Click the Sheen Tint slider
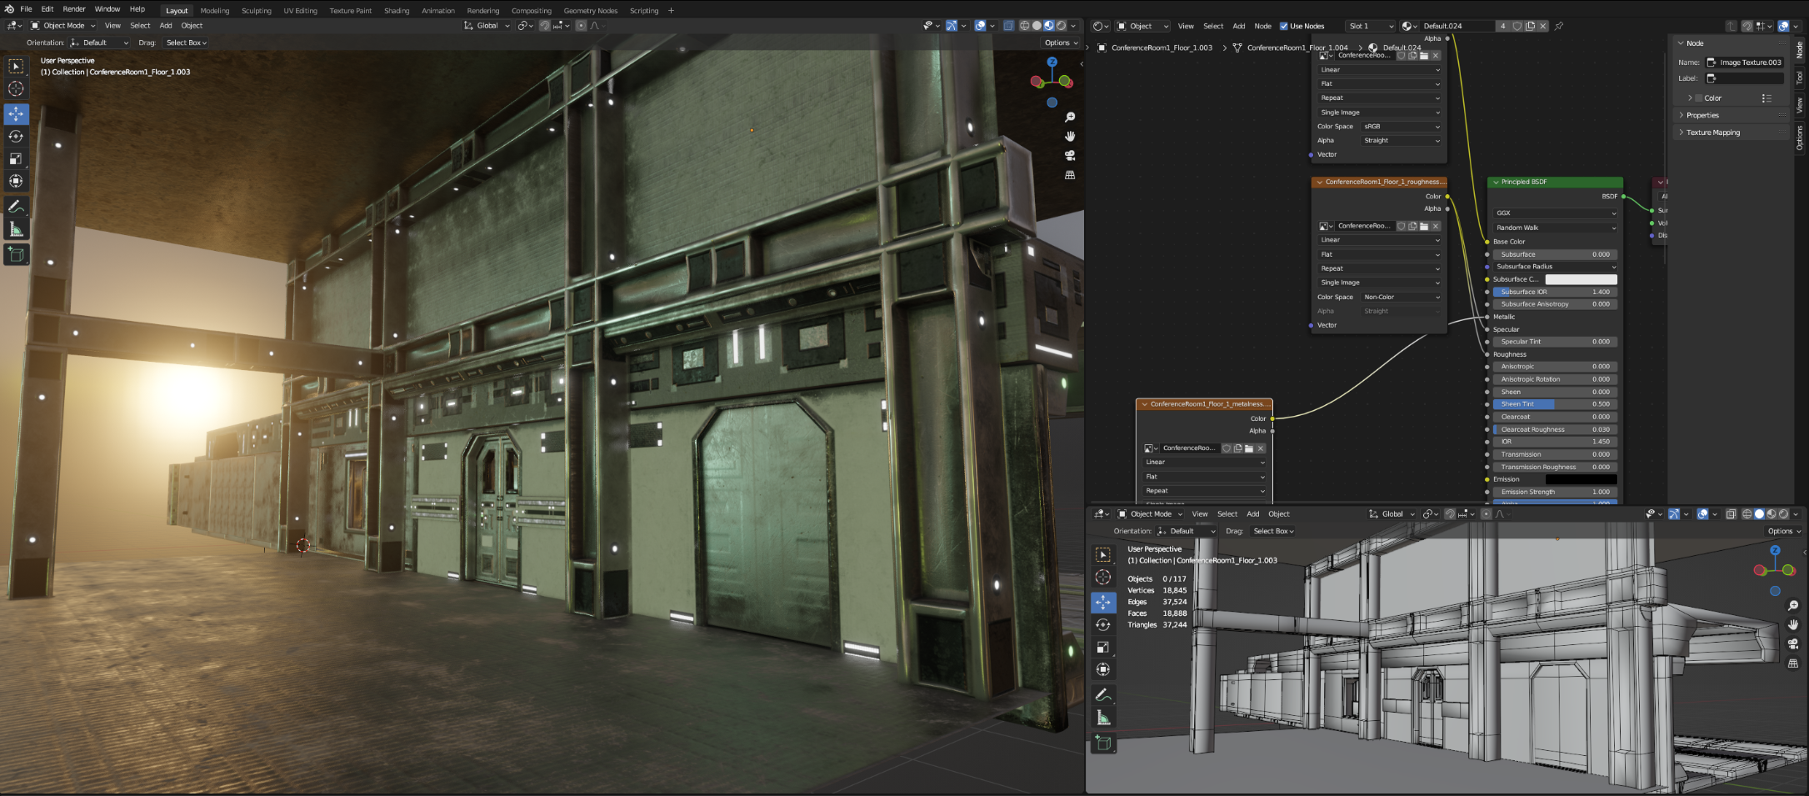This screenshot has height=796, width=1809. [1555, 404]
